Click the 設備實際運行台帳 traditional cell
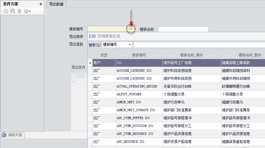This screenshot has height=148, width=265. tap(243, 87)
